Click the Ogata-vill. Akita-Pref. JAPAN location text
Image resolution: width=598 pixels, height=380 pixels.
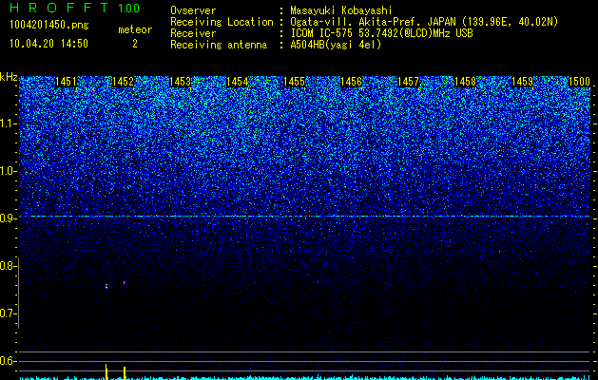[x=424, y=22]
